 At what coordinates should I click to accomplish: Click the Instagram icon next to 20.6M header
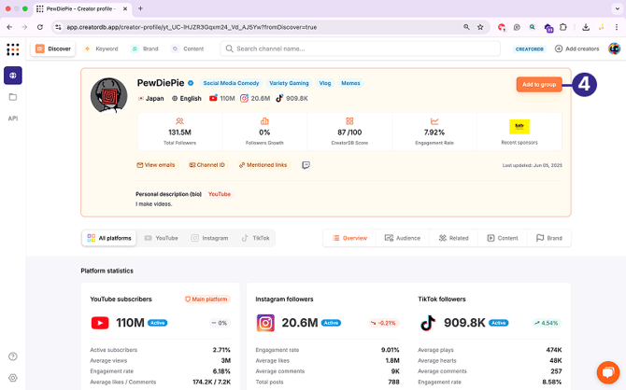pyautogui.click(x=244, y=98)
